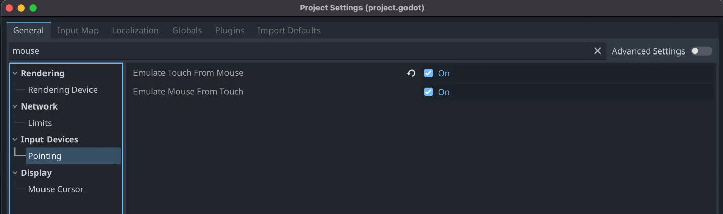Reset Emulate Touch From Mouse to default
Viewport: 723px width, 214px height.
tap(411, 73)
